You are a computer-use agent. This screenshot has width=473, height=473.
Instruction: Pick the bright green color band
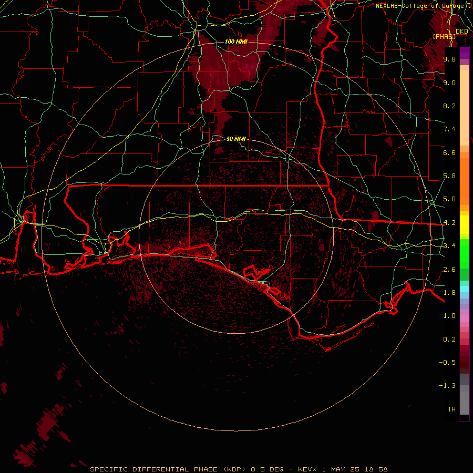464,253
